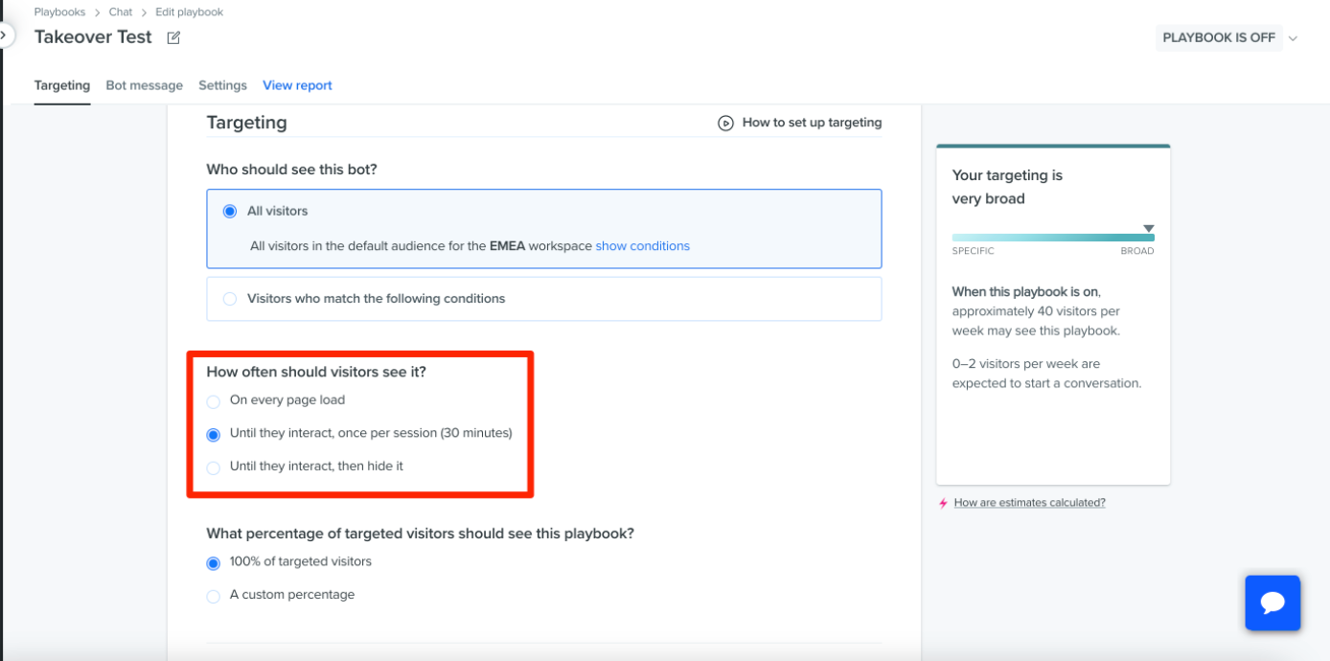The height and width of the screenshot is (661, 1330).
Task: Open the Playbook is off dropdown arrow
Action: [x=1293, y=38]
